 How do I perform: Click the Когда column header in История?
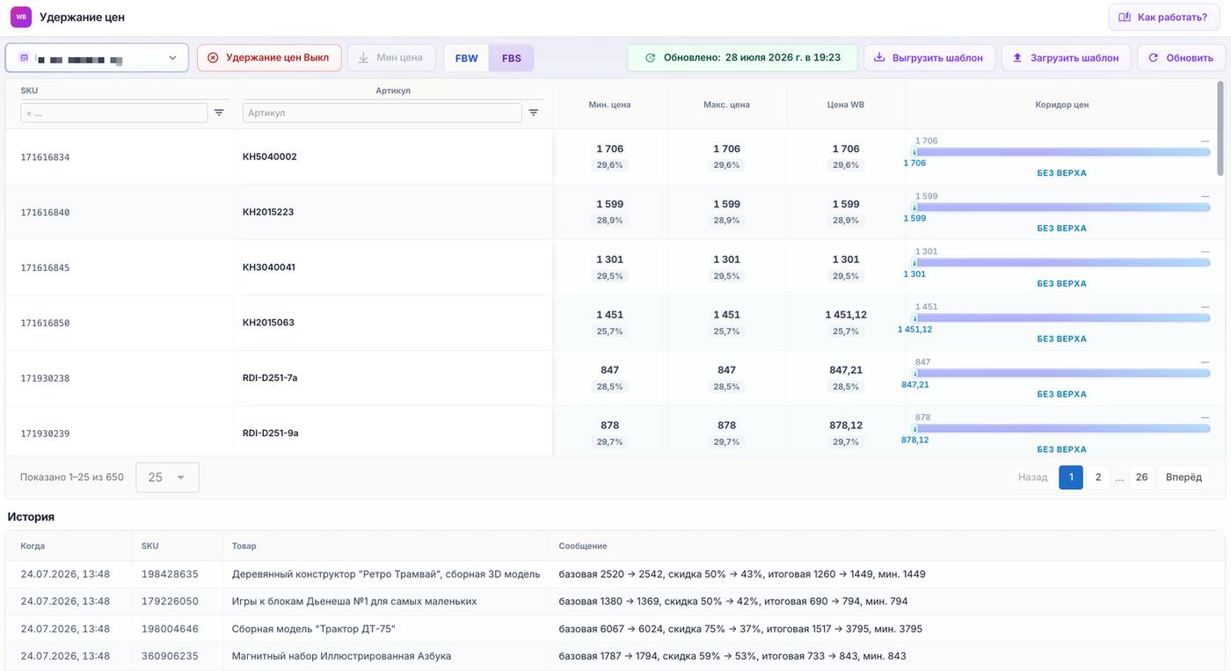pyautogui.click(x=33, y=546)
